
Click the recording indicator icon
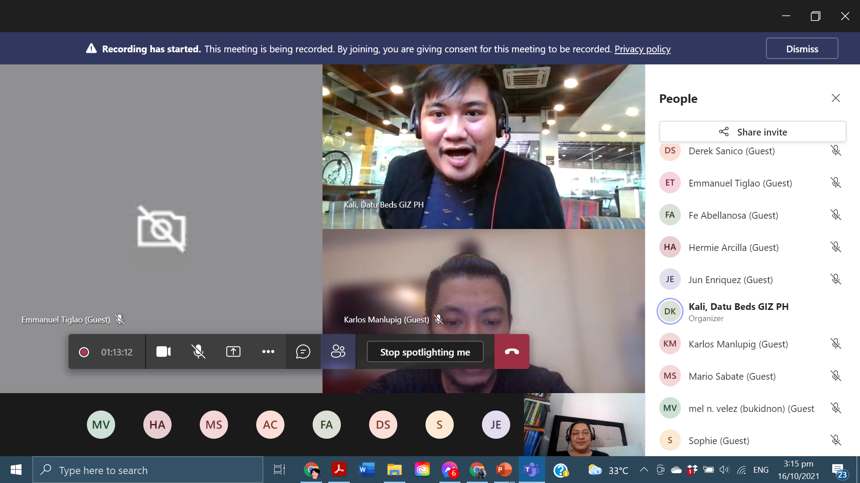(x=84, y=352)
